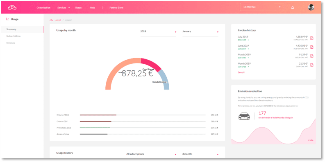Click the Entorno DEV usage bar
The height and width of the screenshot is (162, 325).
coord(143,122)
